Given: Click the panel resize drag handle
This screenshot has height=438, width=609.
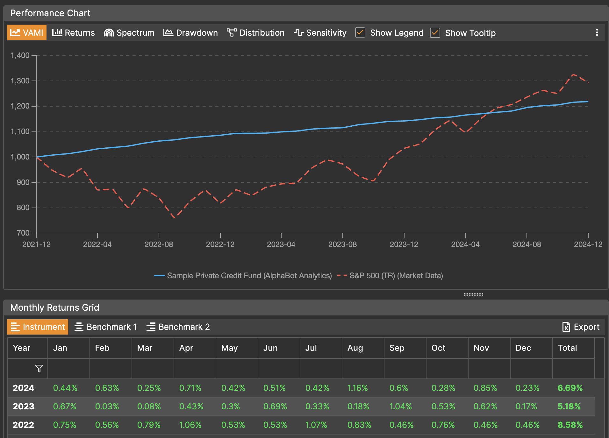Looking at the screenshot, I should click(x=473, y=295).
